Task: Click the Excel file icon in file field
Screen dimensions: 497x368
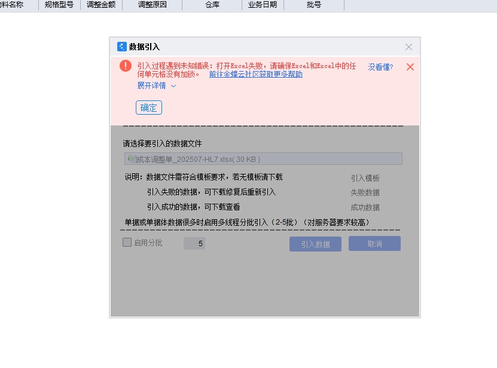Action: [131, 158]
